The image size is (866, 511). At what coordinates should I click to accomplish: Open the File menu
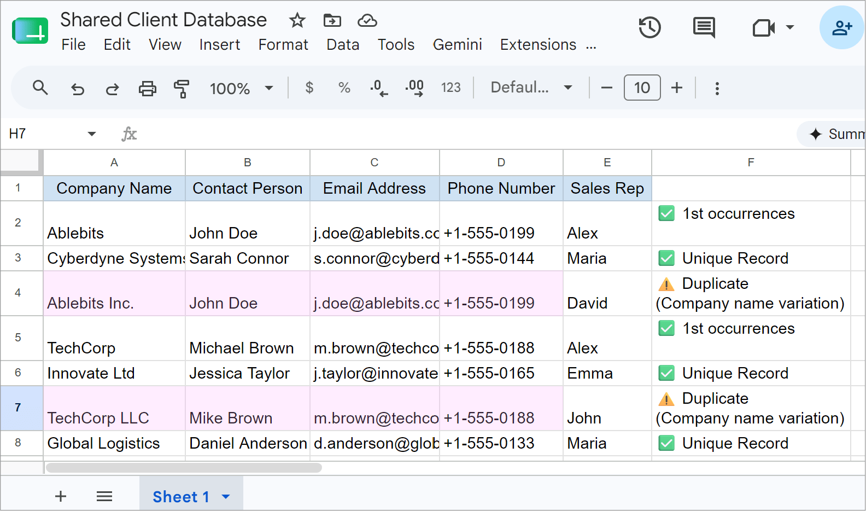coord(73,45)
